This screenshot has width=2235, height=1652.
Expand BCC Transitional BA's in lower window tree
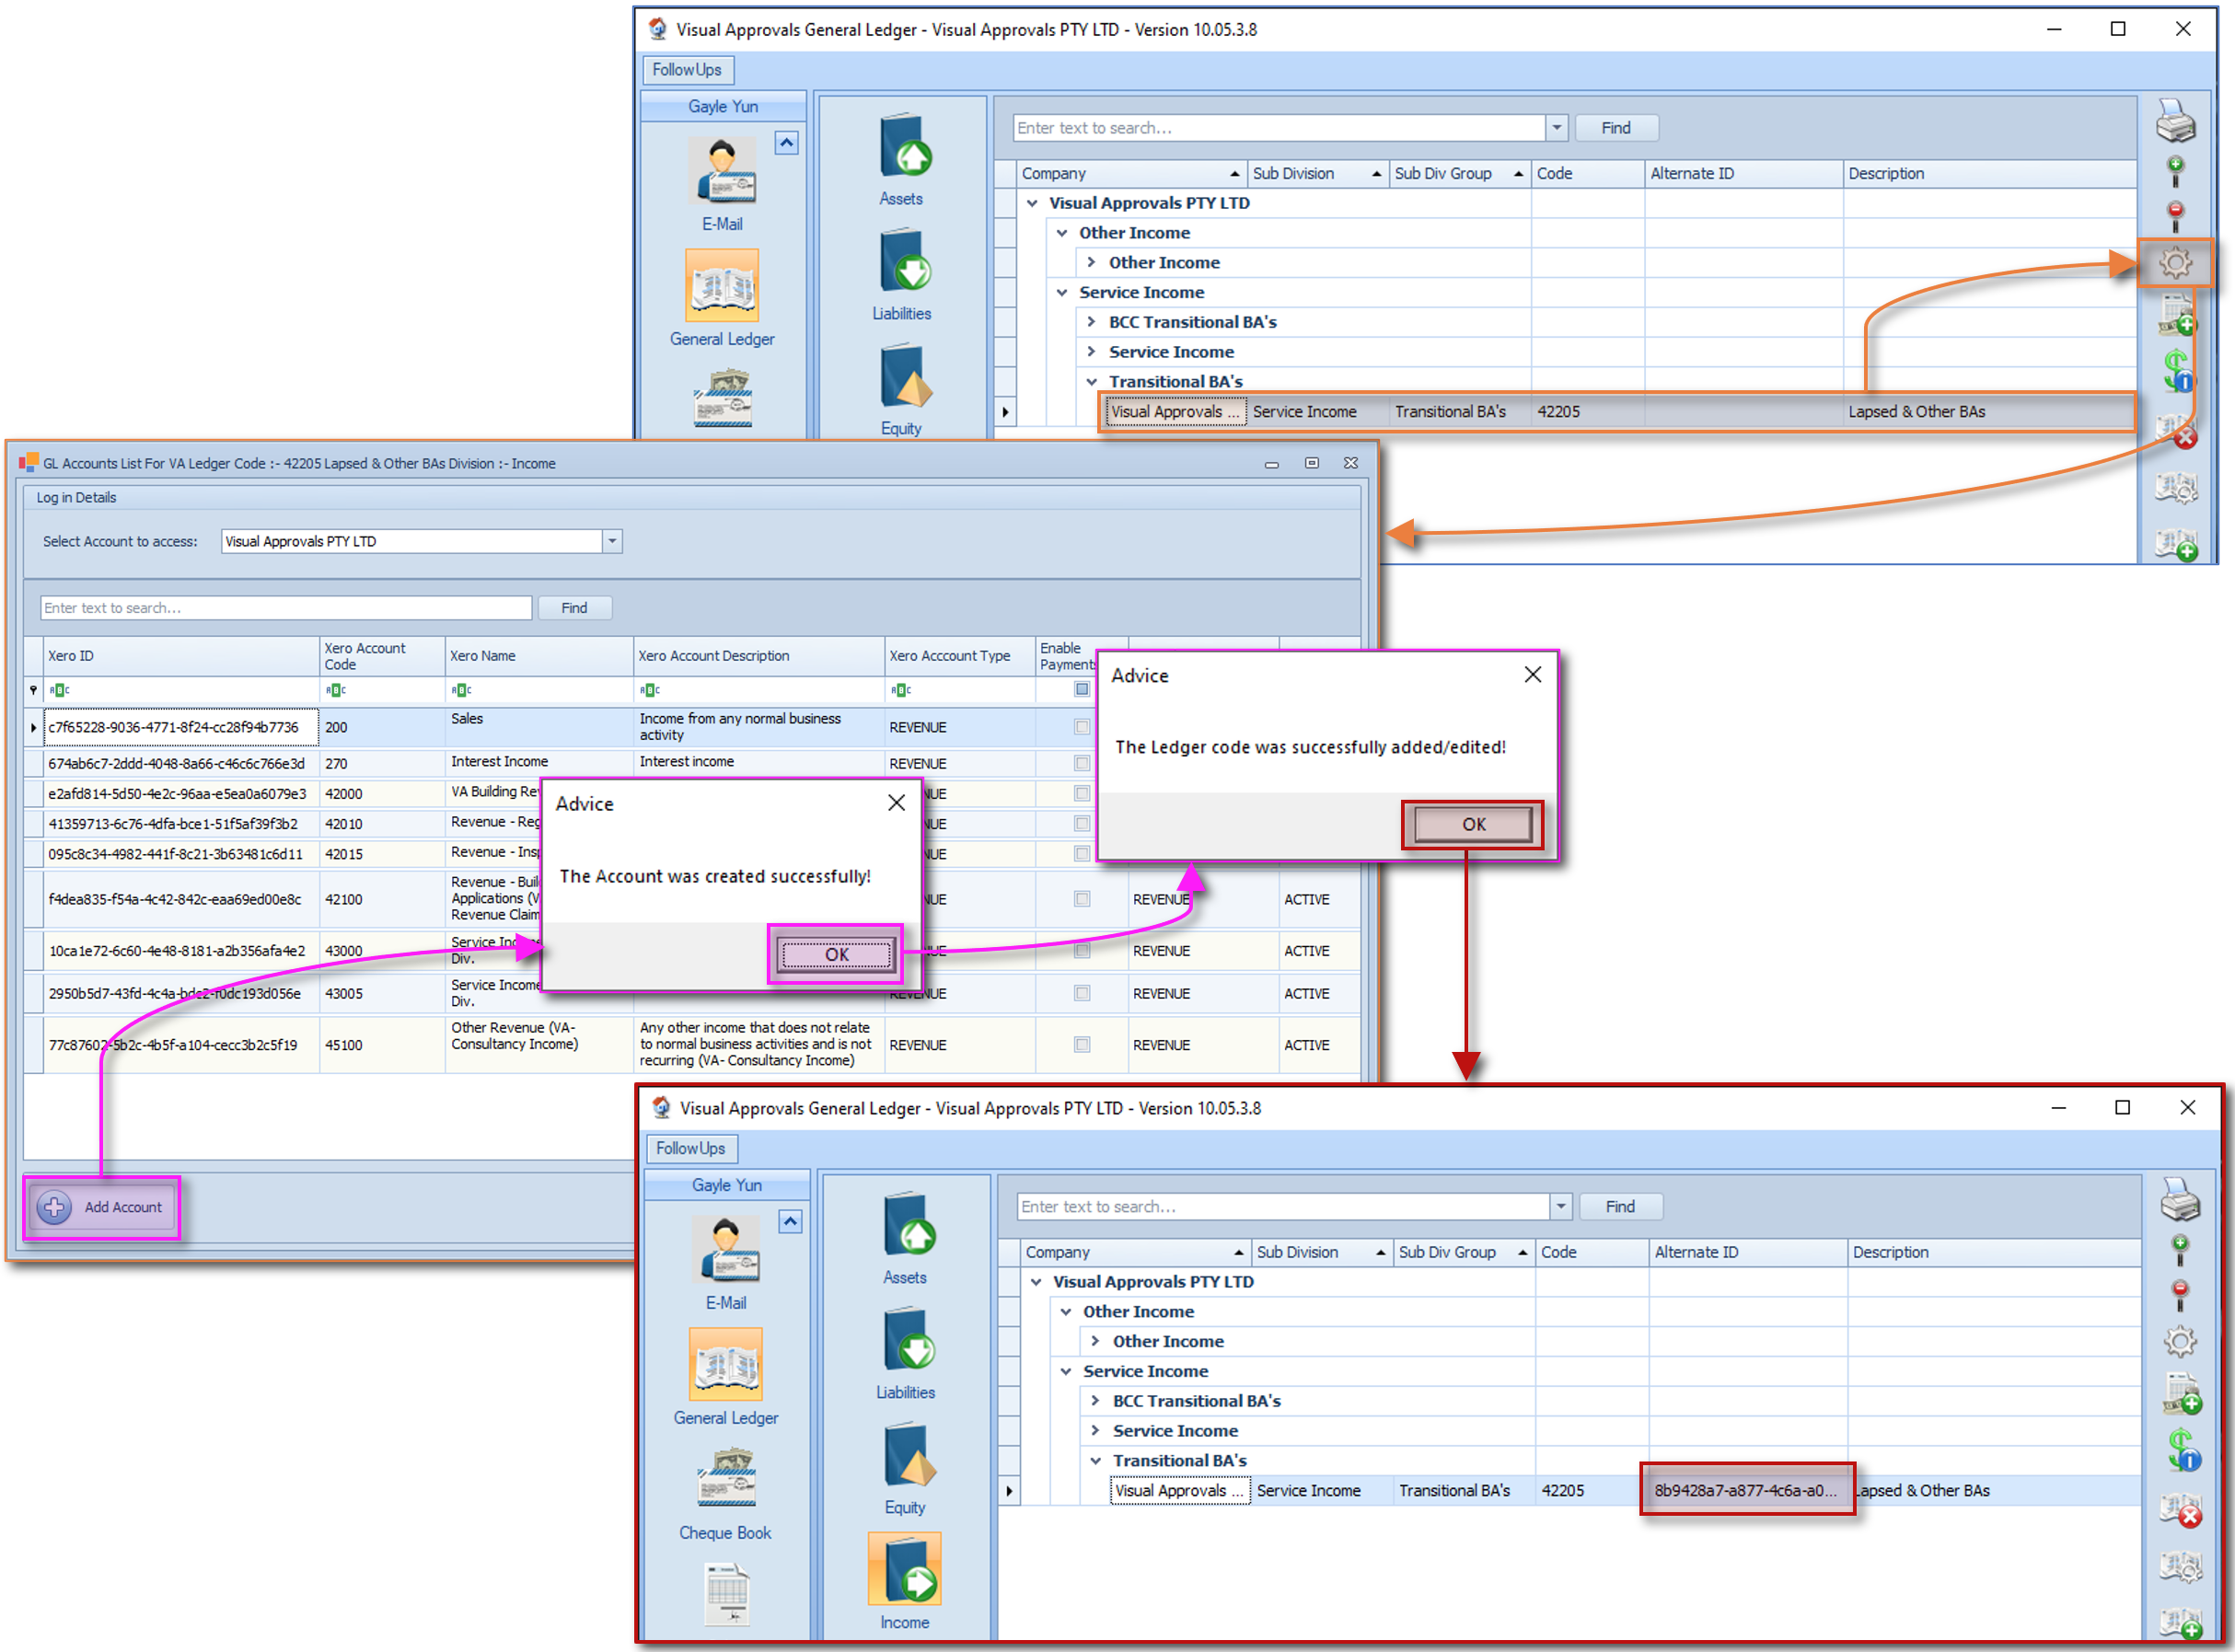point(1095,1401)
